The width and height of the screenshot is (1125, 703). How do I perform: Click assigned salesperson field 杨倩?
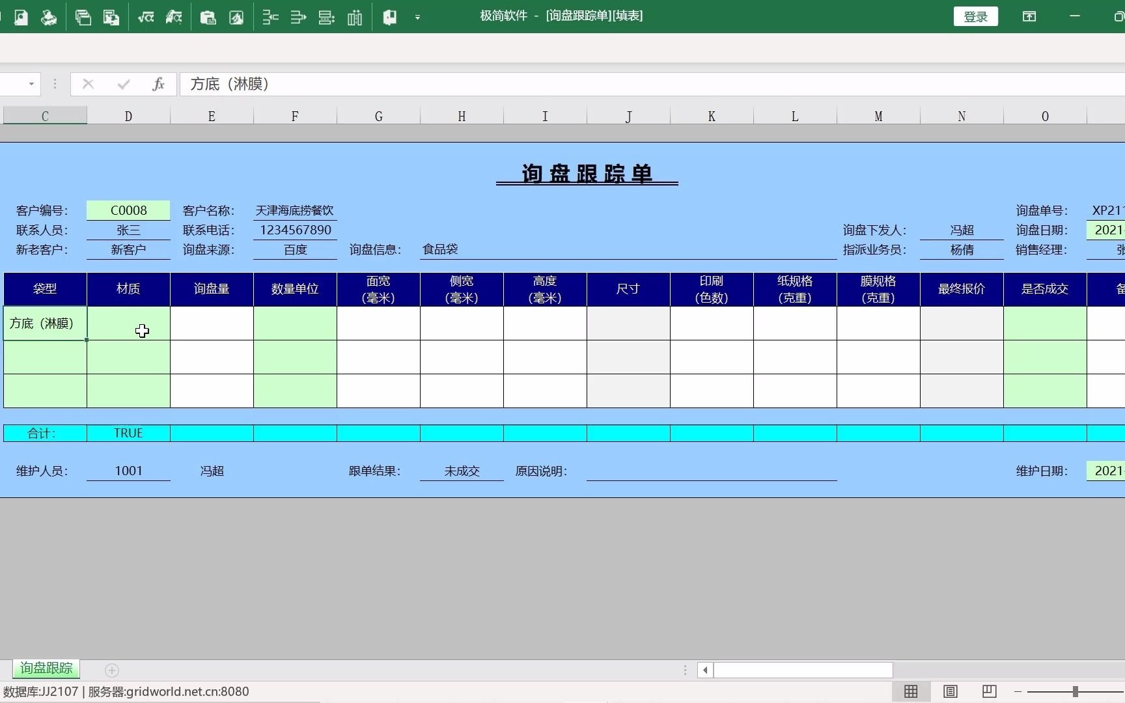pos(962,249)
